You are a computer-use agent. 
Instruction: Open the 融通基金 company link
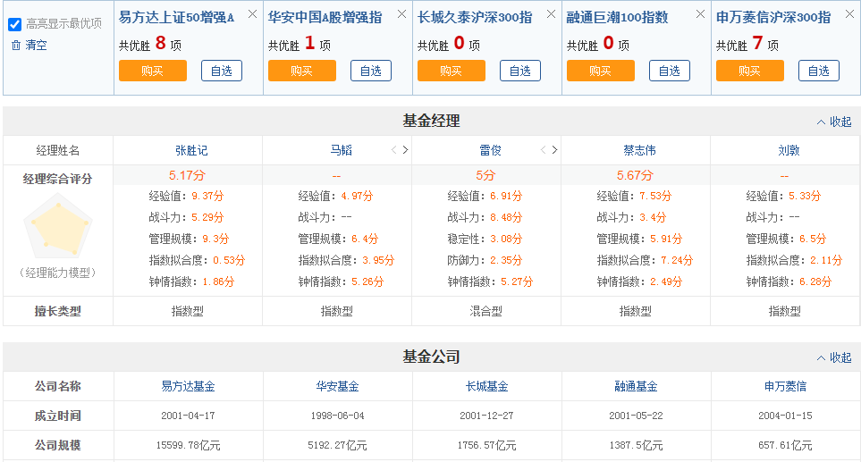[x=636, y=386]
